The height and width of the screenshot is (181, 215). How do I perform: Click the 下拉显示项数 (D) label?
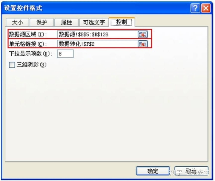[x=30, y=54]
